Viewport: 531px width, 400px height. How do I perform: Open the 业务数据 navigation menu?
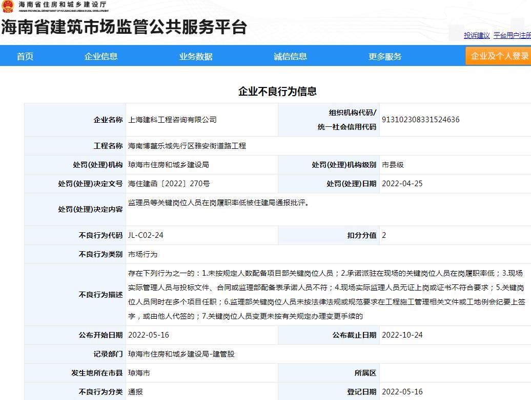(196, 56)
